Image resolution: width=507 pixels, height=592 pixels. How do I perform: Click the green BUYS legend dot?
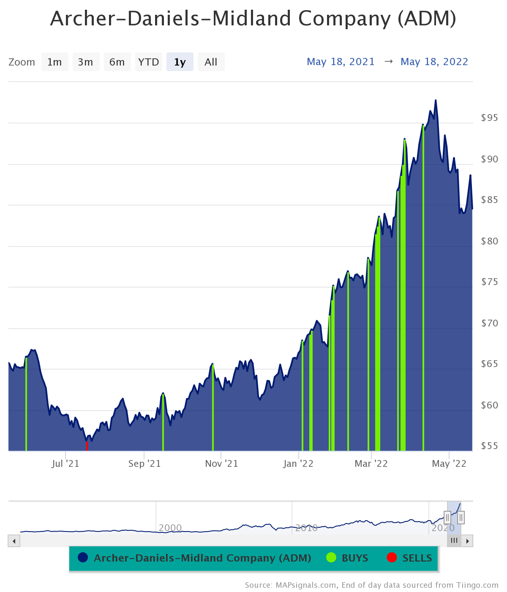(331, 558)
